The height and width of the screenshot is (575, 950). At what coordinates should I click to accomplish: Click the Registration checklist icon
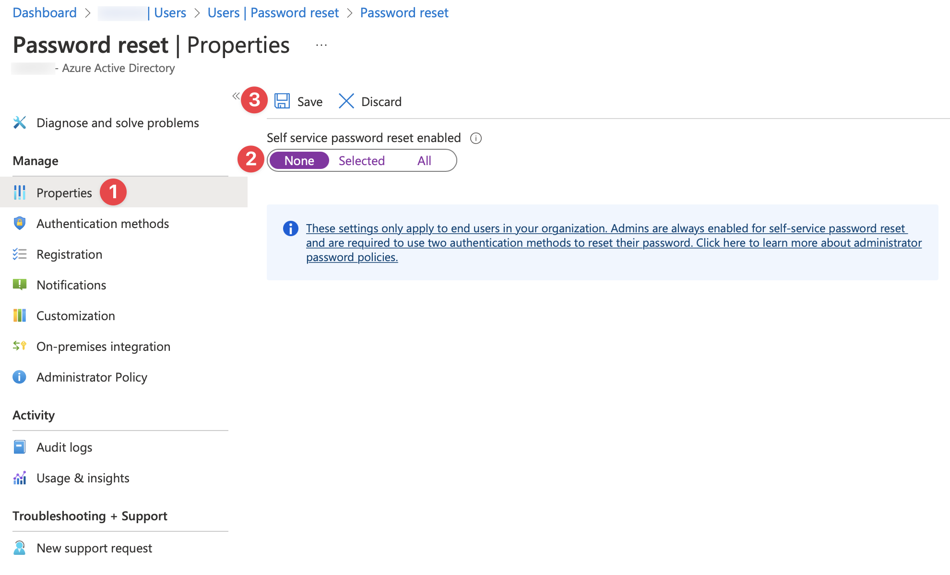(x=20, y=254)
